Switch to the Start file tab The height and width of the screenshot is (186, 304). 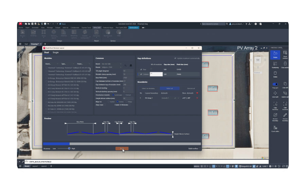(x=26, y=44)
